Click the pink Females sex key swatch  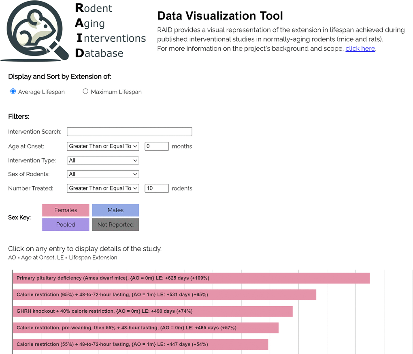click(66, 210)
